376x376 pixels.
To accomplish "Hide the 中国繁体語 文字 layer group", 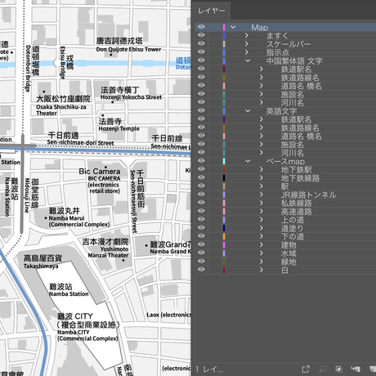I will point(201,60).
